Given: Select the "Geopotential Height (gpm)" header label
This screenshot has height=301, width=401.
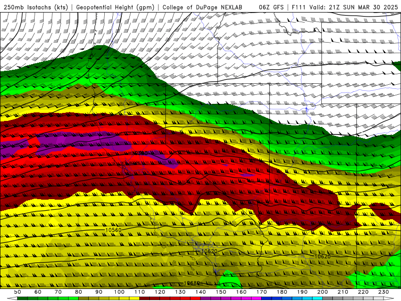Looking at the screenshot, I should click(115, 7).
